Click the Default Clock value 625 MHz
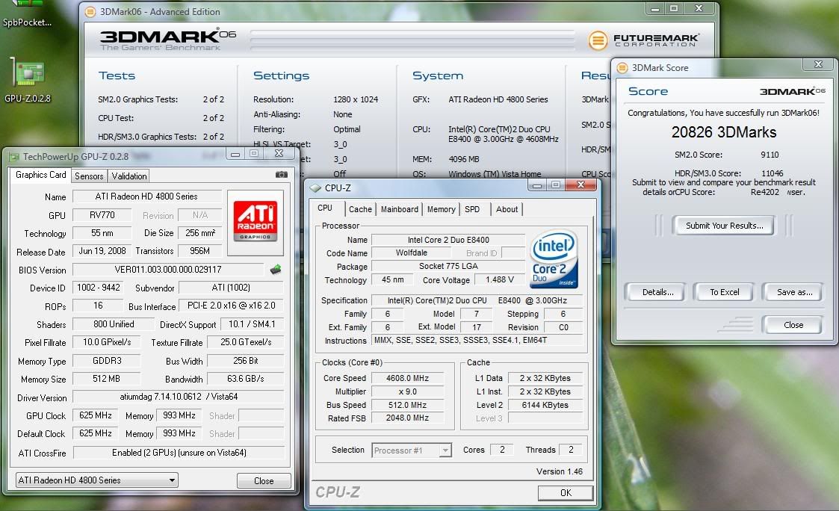This screenshot has height=511, width=839. tap(95, 433)
